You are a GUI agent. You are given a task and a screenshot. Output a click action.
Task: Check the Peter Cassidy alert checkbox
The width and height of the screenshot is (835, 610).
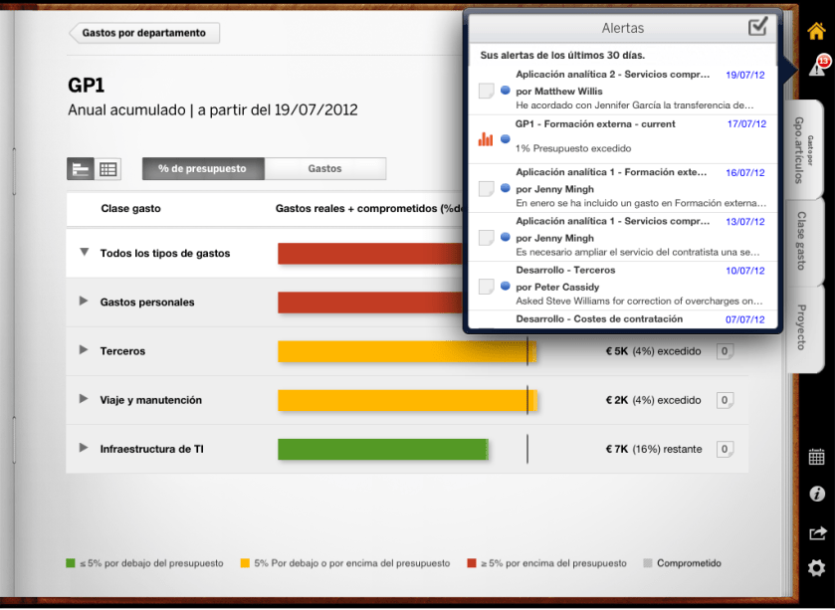click(486, 287)
